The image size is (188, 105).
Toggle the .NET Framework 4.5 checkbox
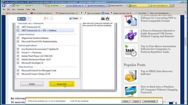click(x=18, y=27)
